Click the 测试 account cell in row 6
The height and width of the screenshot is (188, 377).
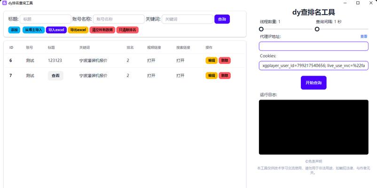click(30, 61)
